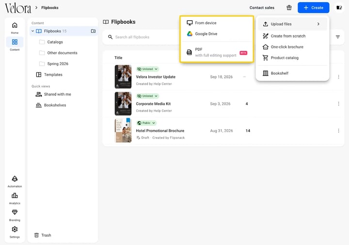Open Branding in the sidebar
The width and height of the screenshot is (349, 245).
pyautogui.click(x=15, y=215)
